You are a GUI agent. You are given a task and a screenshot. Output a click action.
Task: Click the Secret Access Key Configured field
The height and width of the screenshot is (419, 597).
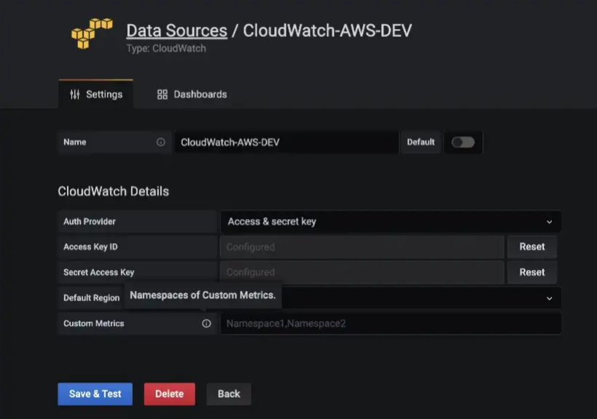(362, 272)
